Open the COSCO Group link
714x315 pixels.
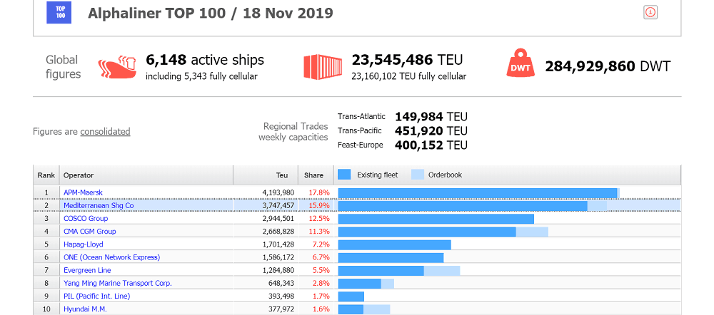point(86,218)
